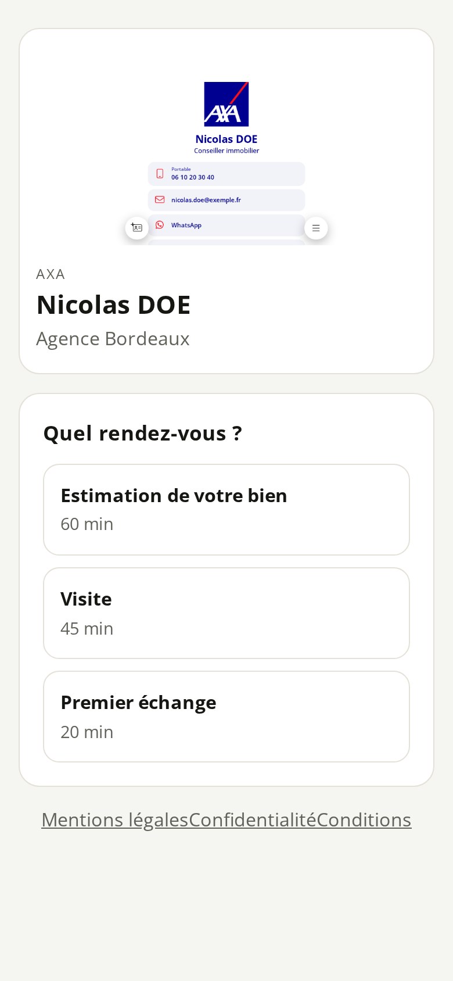
Task: Tap the add-to-contacts card icon
Action: click(x=137, y=228)
